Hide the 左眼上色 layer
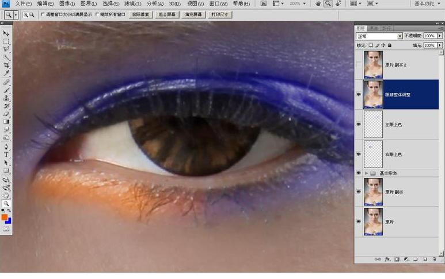The width and height of the screenshot is (445, 279). click(x=359, y=125)
